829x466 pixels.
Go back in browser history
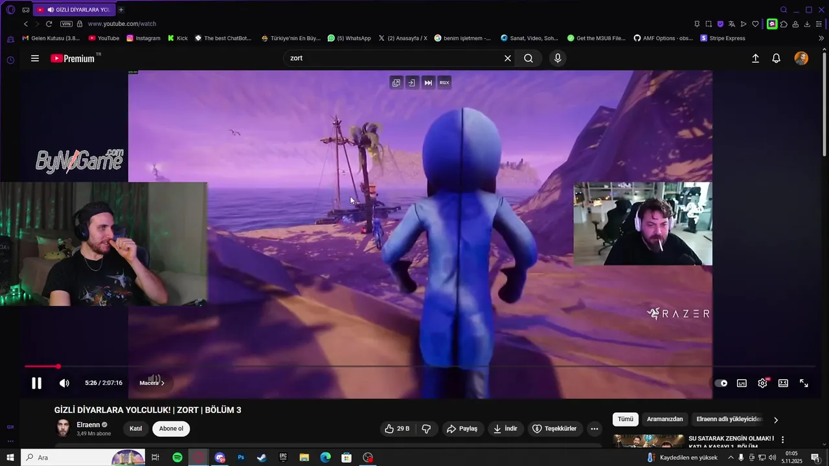coord(26,24)
